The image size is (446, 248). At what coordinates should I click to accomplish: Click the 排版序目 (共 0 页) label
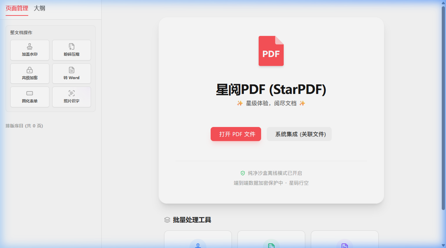[24, 126]
